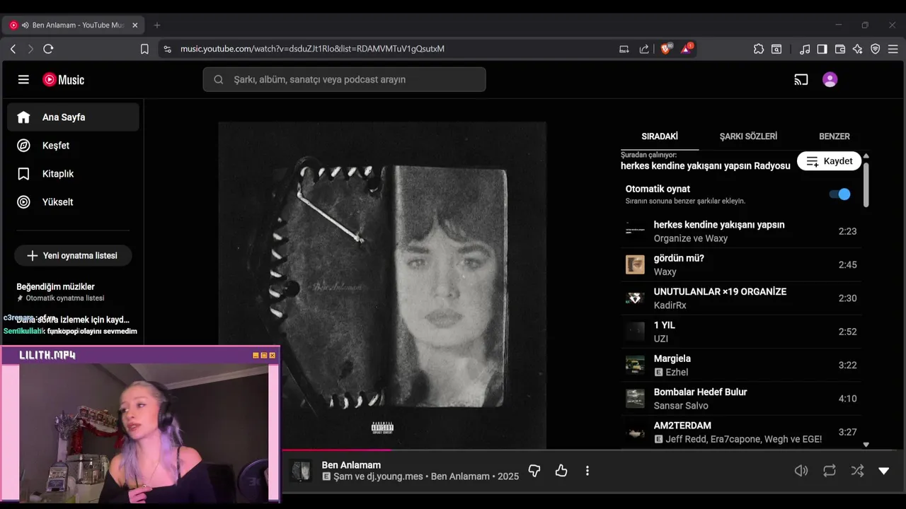Screen dimensions: 906x509
Task: Open the purple account avatar menu
Action: [830, 80]
